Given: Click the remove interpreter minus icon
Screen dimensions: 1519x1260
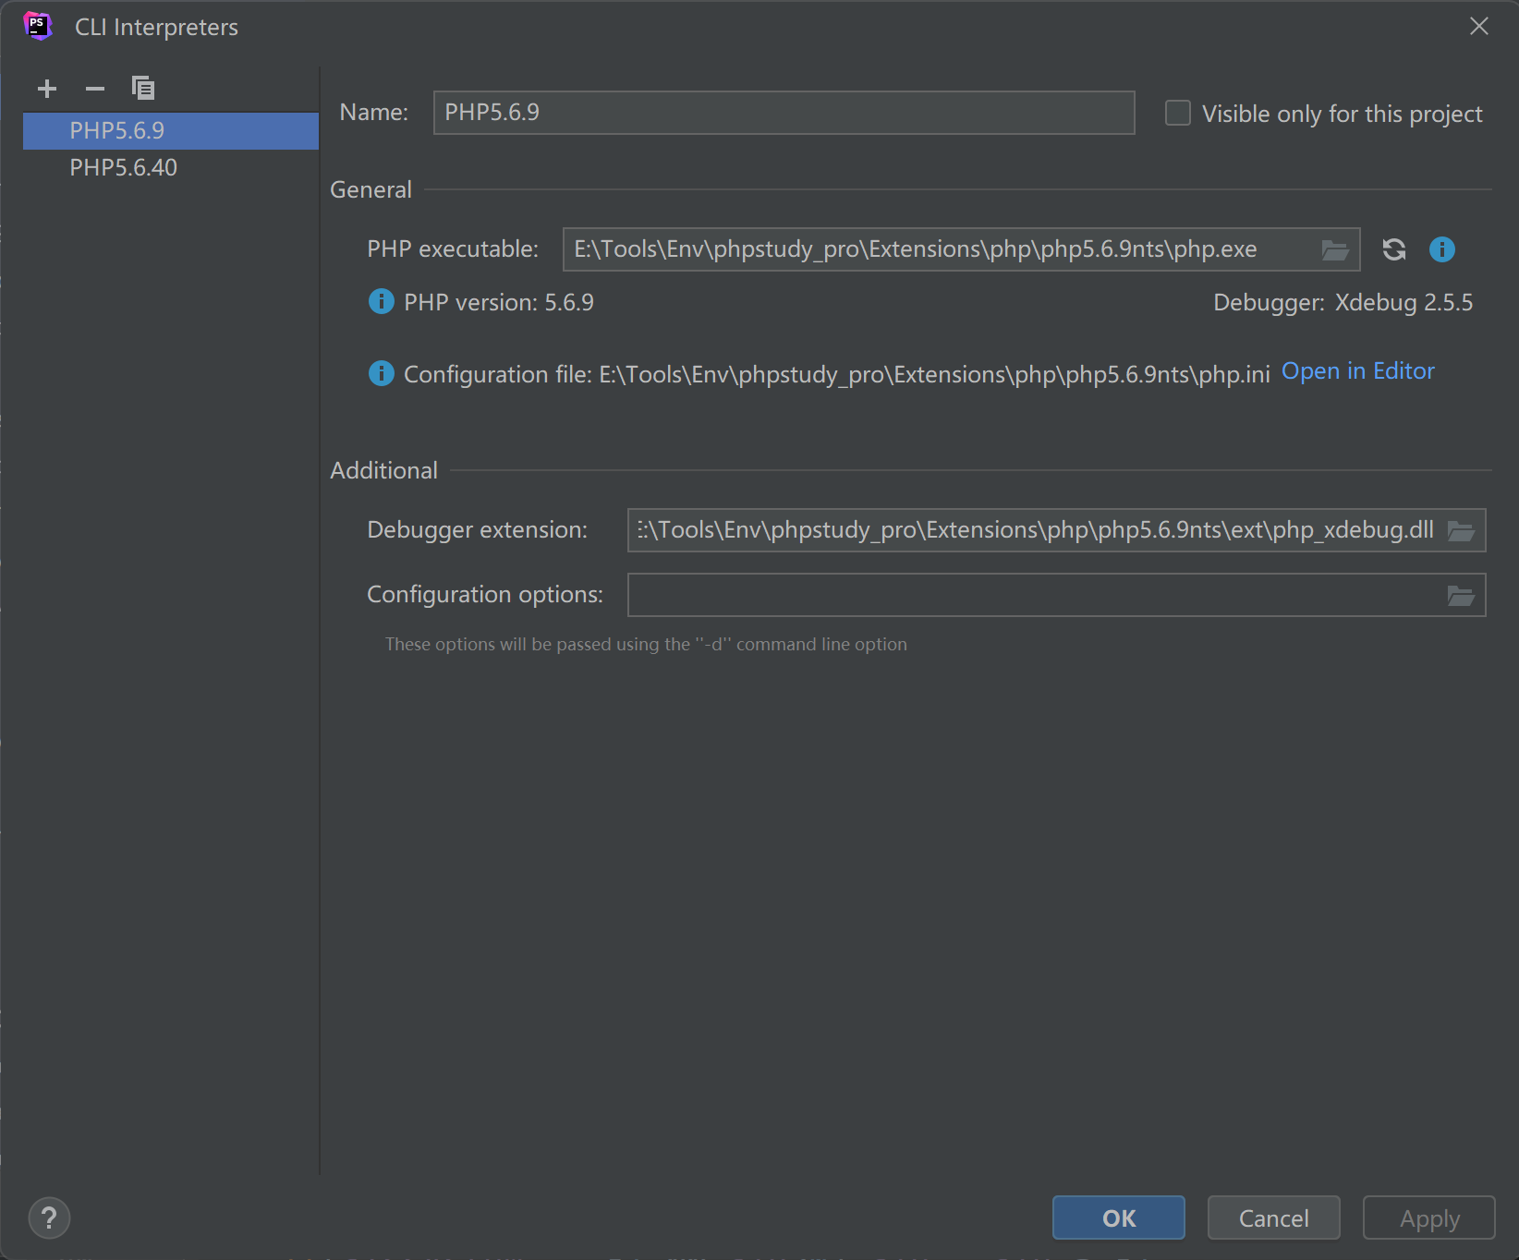Looking at the screenshot, I should point(95,89).
